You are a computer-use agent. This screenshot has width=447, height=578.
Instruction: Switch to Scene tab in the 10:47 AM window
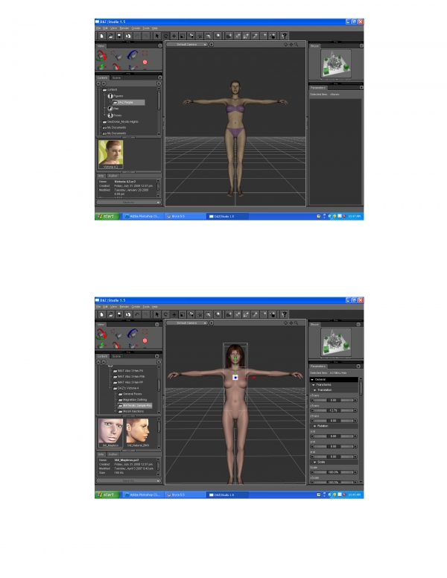(x=116, y=77)
